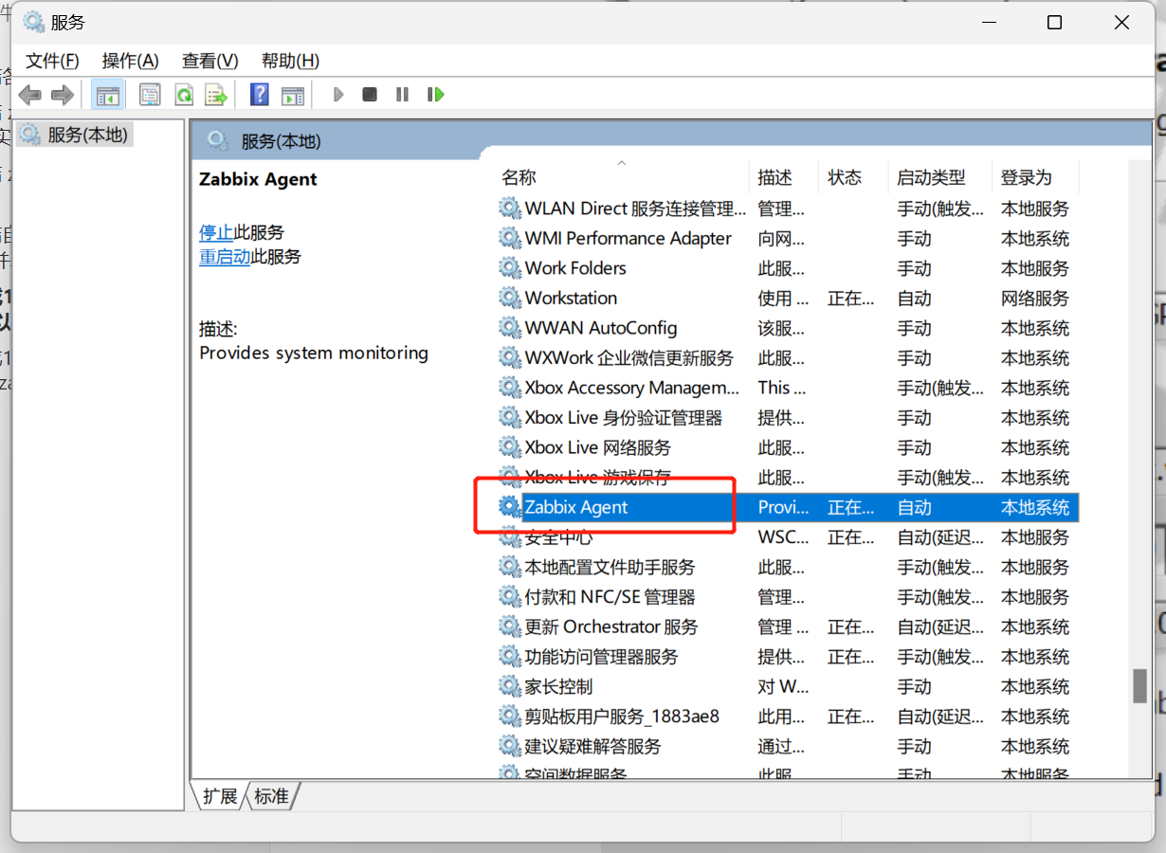Open the Help toolbar icon

[x=260, y=95]
